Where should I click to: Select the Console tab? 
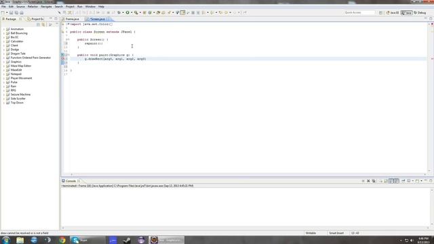click(x=71, y=181)
